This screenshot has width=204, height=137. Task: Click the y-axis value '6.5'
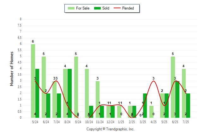click(x=20, y=38)
